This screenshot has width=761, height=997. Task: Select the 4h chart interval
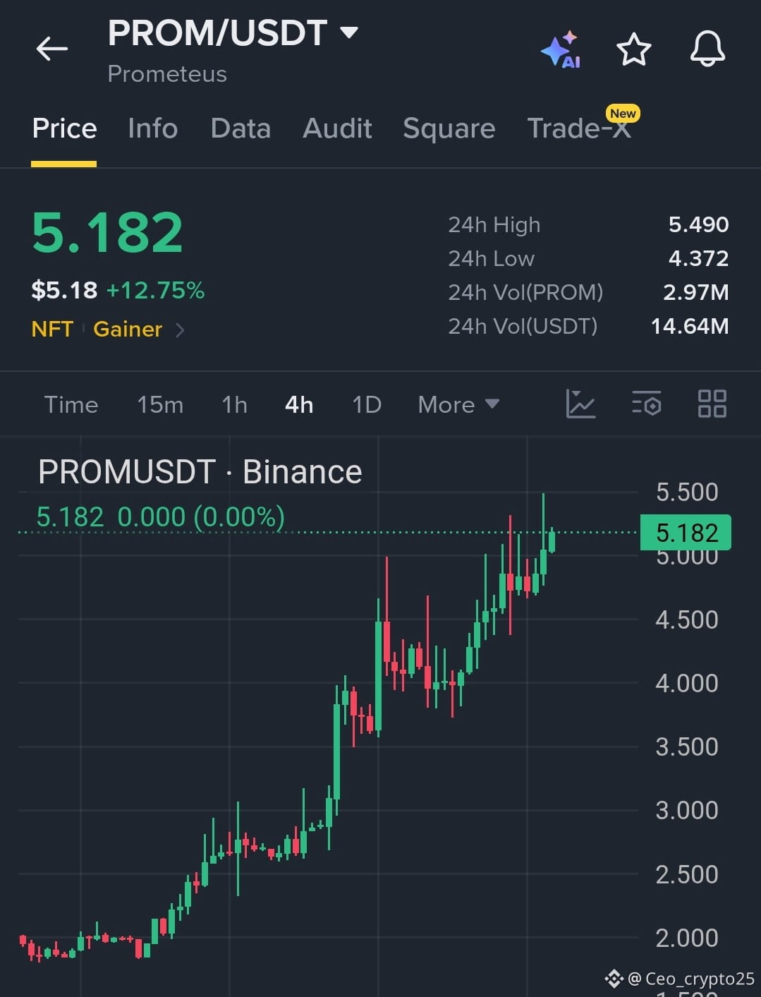(299, 404)
